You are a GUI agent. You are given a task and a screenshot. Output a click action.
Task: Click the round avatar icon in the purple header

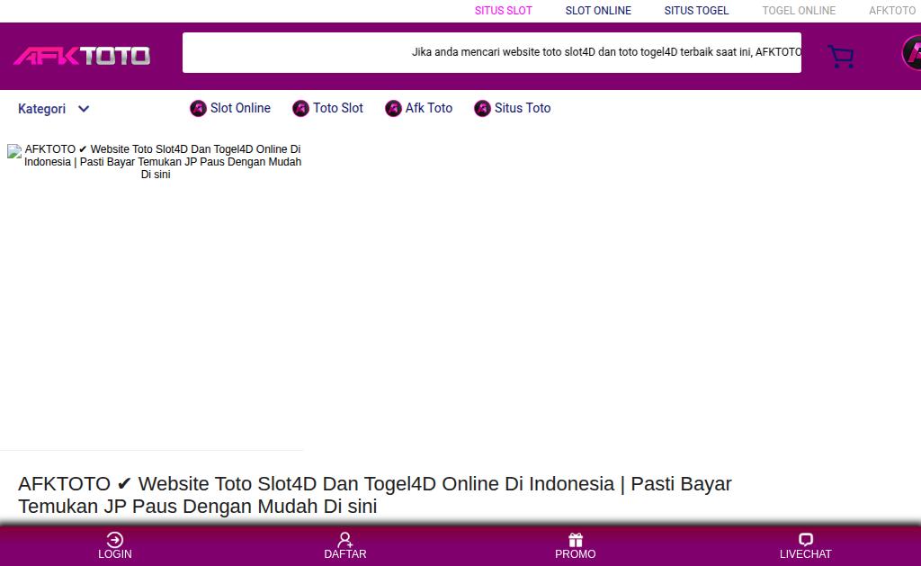pyautogui.click(x=912, y=53)
